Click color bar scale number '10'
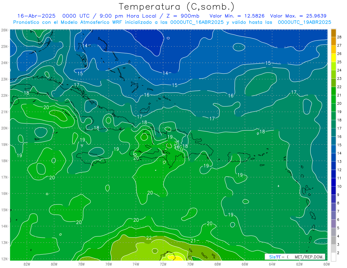Screen dimensions: 347x268 coord(339,186)
